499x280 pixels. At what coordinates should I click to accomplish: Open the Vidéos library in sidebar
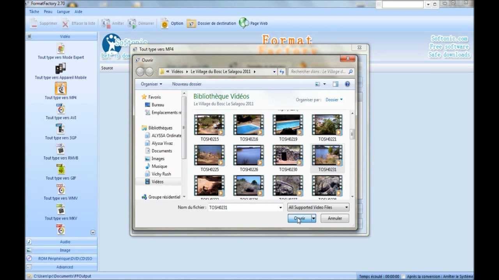pos(158,182)
